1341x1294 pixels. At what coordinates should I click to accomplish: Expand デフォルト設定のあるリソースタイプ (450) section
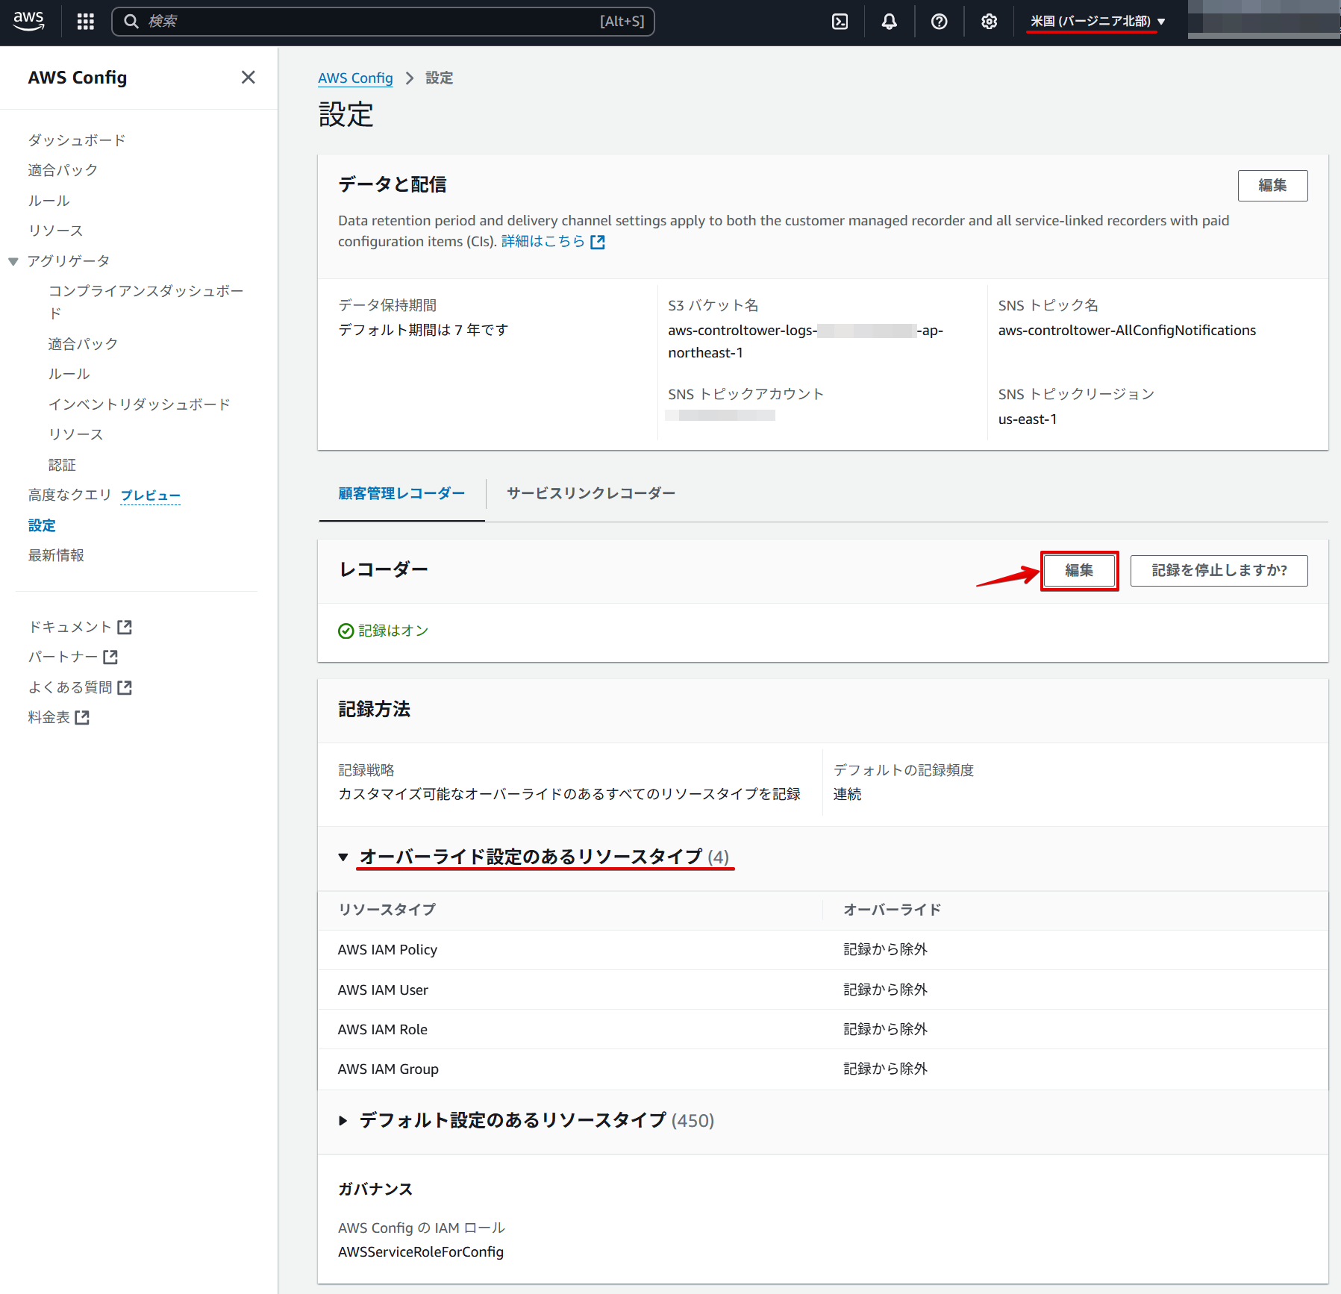343,1121
